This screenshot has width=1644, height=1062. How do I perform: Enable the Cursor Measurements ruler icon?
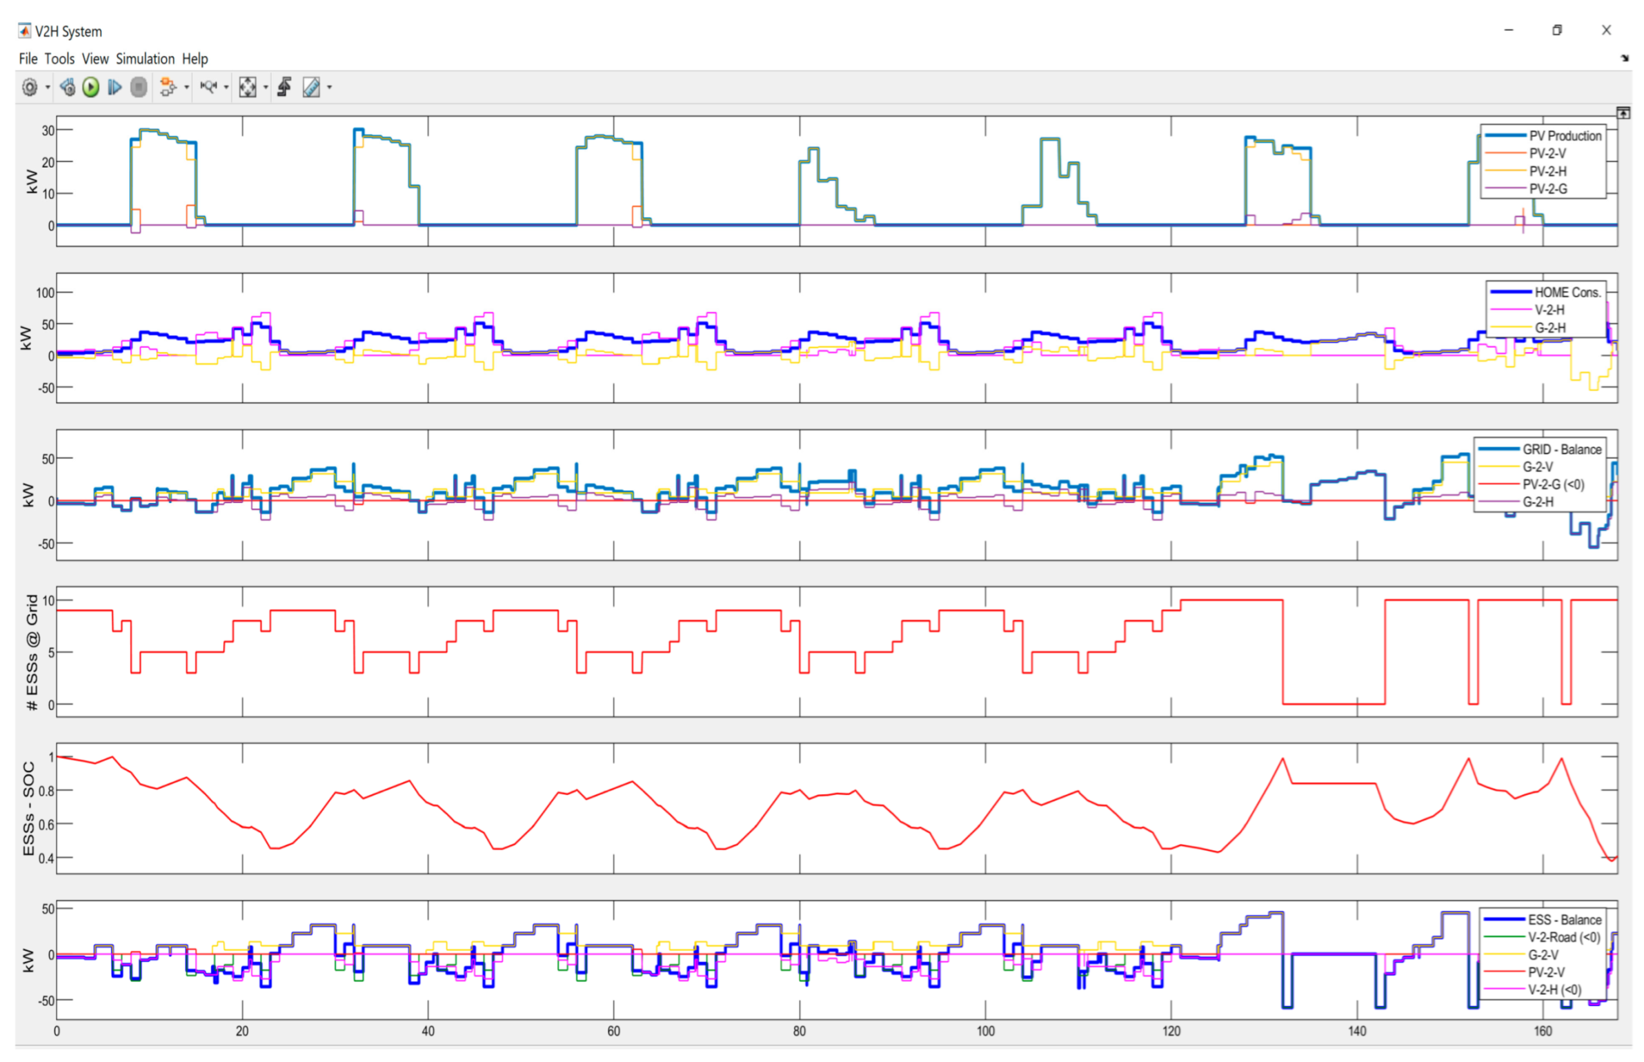click(x=311, y=88)
